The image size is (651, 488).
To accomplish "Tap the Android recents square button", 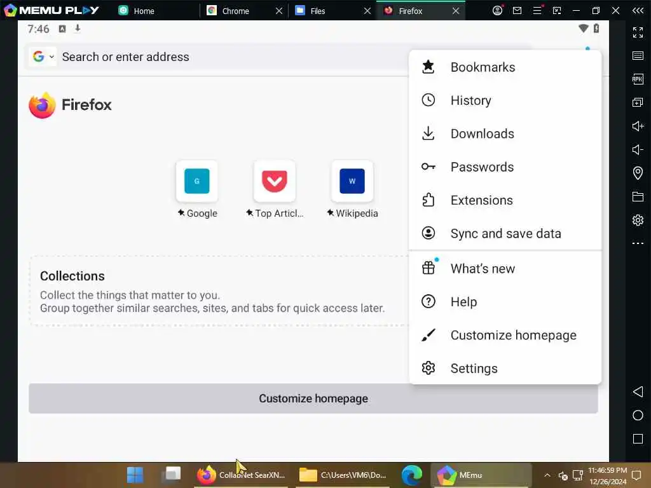I will 638,439.
